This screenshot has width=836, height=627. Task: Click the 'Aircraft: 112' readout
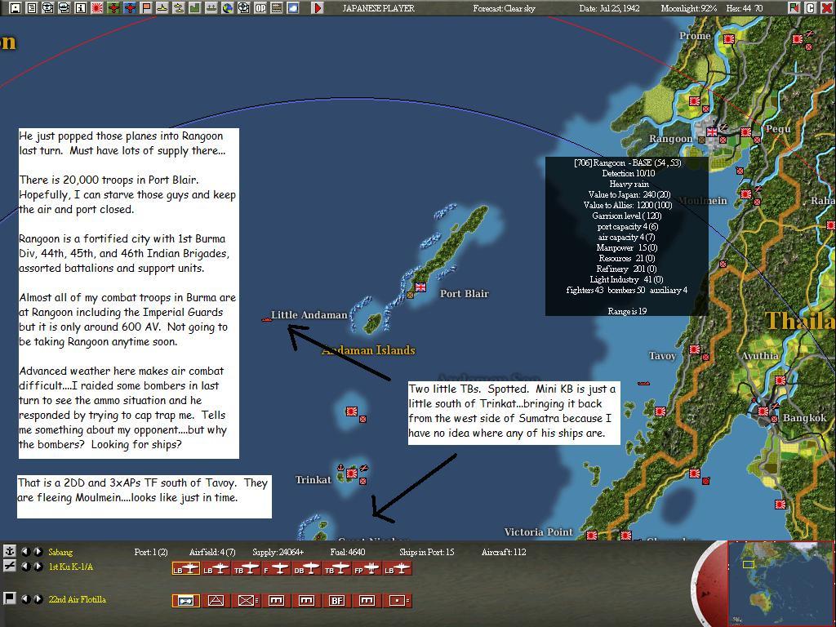click(503, 552)
